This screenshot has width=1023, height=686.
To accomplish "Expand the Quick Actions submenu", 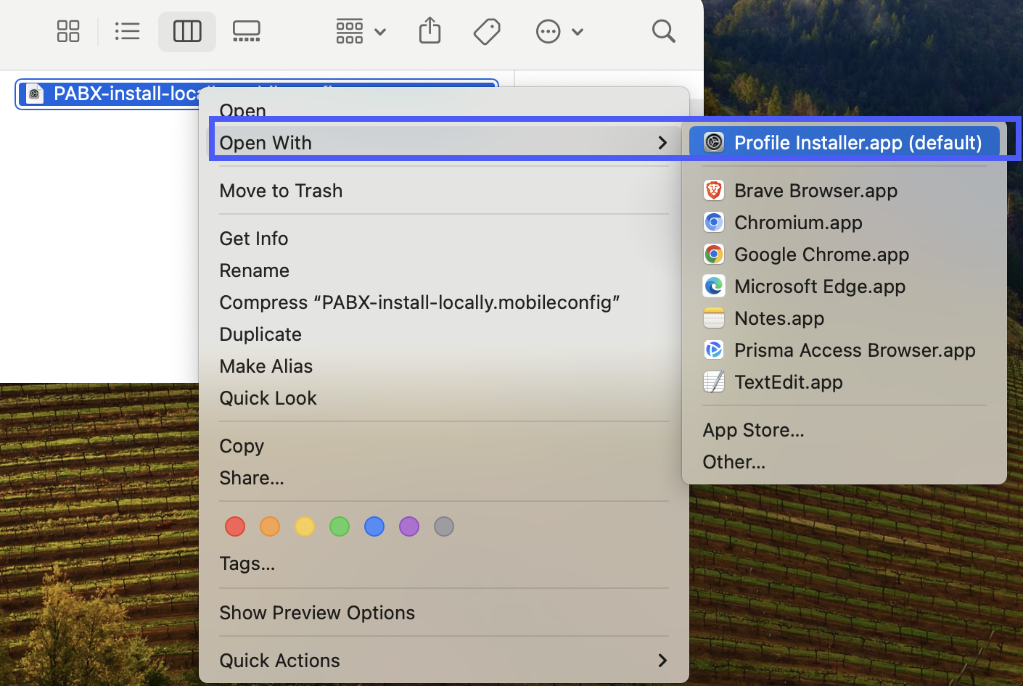I will click(x=444, y=661).
